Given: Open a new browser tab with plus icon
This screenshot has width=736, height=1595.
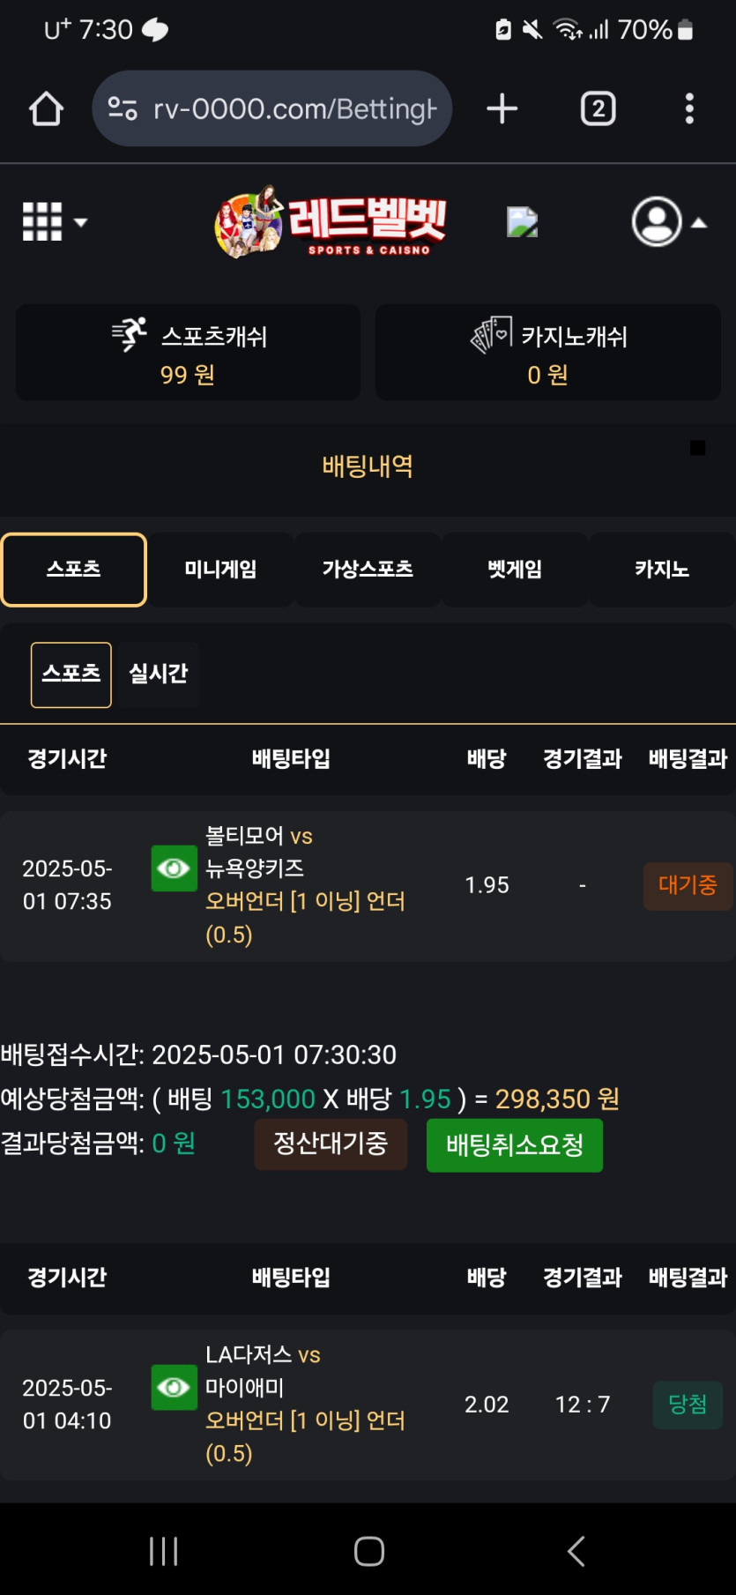Looking at the screenshot, I should coord(502,109).
